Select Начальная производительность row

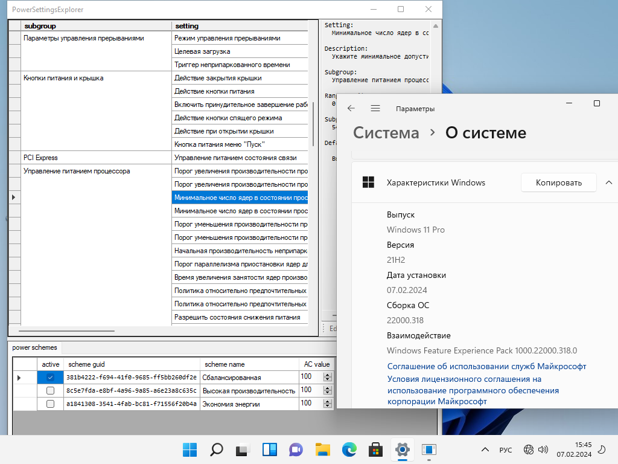240,251
